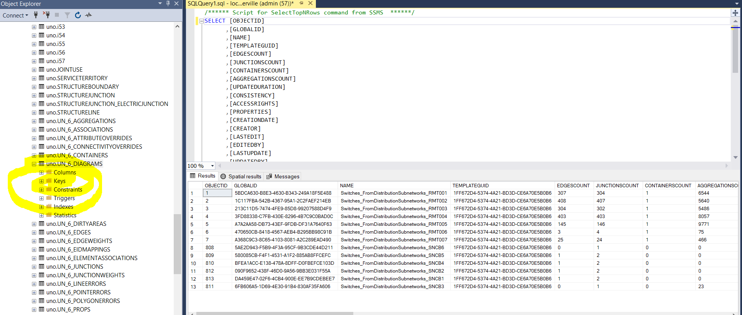Open the 100 % zoom level dropdown
This screenshot has width=742, height=315.
pyautogui.click(x=212, y=166)
